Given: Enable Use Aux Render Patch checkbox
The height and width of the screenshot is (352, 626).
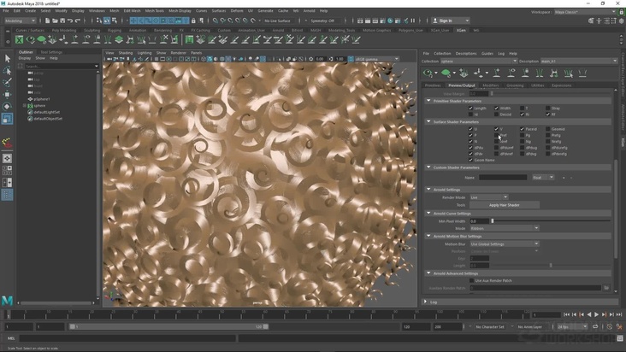Looking at the screenshot, I should [x=471, y=280].
